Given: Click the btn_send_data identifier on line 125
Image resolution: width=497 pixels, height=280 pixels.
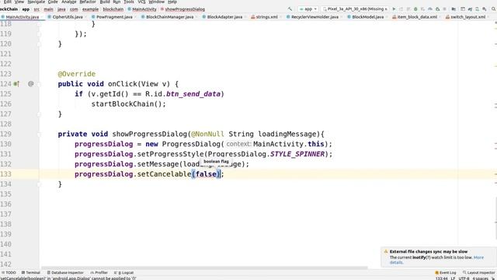Looking at the screenshot, I should click(x=193, y=94).
